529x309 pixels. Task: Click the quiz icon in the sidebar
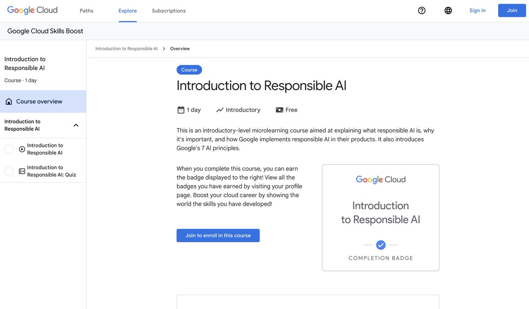tap(22, 171)
